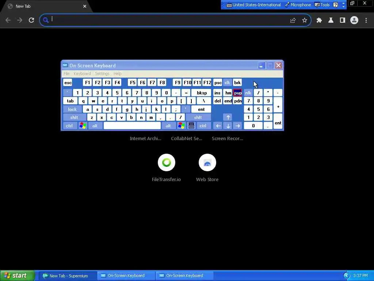The height and width of the screenshot is (281, 374).
Task: Click the browser forward arrow
Action: click(x=20, y=20)
